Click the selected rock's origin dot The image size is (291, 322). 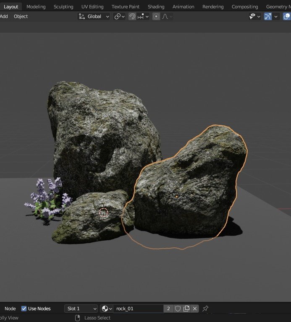pyautogui.click(x=177, y=197)
